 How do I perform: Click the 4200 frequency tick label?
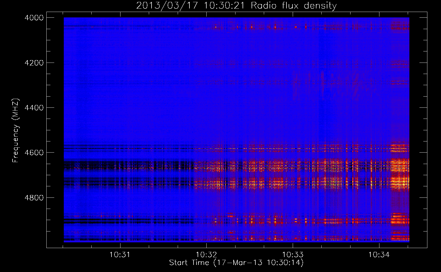coord(34,63)
